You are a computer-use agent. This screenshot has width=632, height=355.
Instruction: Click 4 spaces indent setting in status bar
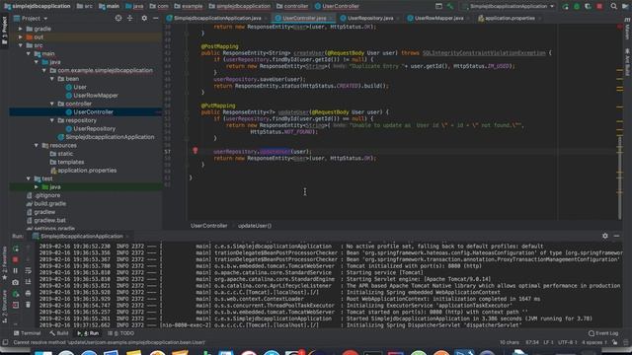(x=593, y=342)
